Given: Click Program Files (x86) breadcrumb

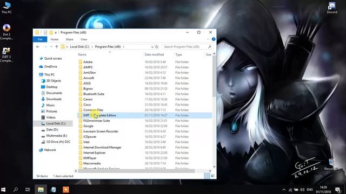Looking at the screenshot, I should [108, 47].
